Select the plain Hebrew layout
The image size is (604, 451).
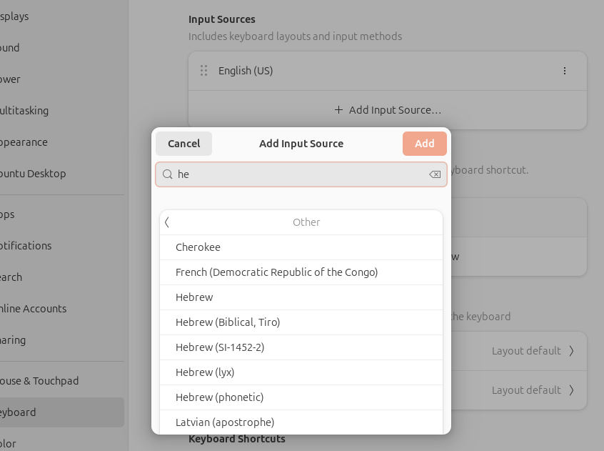tap(301, 297)
